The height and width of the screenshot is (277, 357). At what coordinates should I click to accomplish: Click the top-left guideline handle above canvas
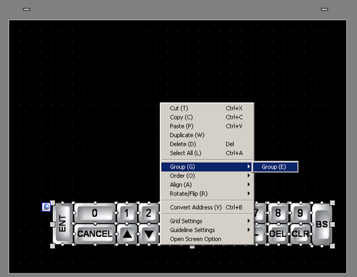[x=26, y=9]
